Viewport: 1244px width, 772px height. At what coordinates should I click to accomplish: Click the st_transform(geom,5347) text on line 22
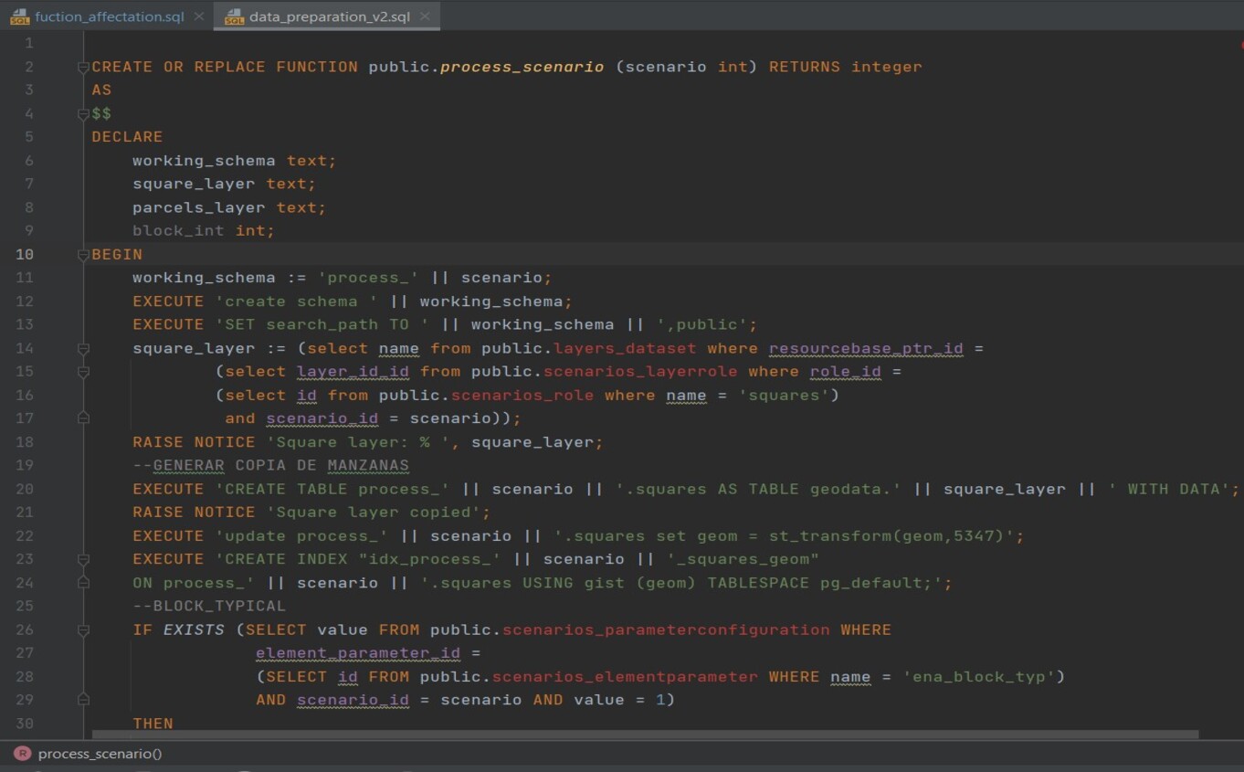[884, 536]
